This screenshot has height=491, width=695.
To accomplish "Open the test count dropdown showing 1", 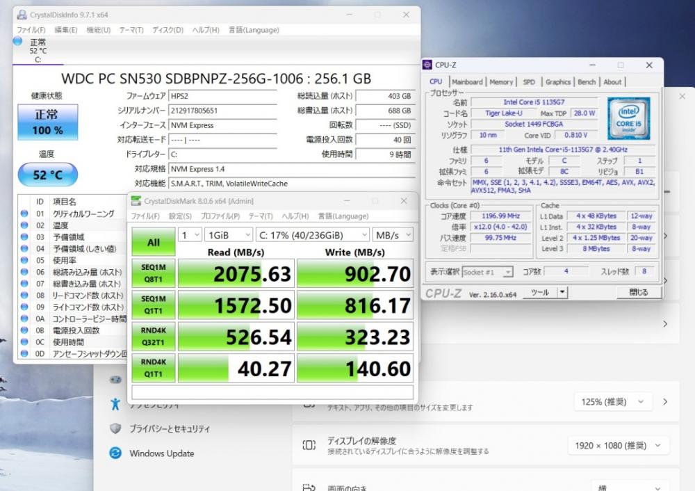I will pos(190,235).
